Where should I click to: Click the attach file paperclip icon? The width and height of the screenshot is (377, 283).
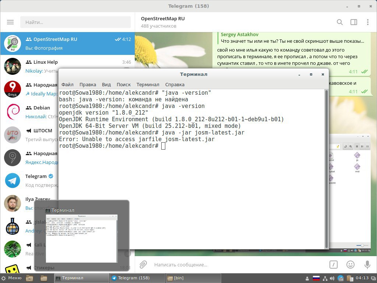[x=143, y=265]
